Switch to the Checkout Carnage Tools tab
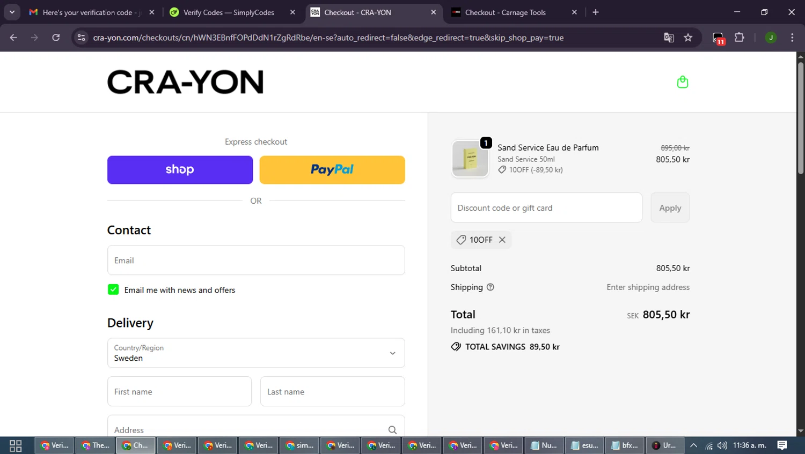This screenshot has height=454, width=805. click(506, 12)
